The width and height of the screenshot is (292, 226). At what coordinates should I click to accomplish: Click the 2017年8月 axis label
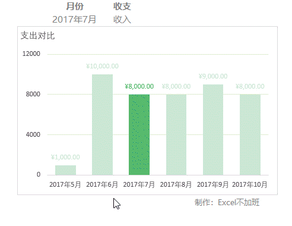(x=176, y=184)
